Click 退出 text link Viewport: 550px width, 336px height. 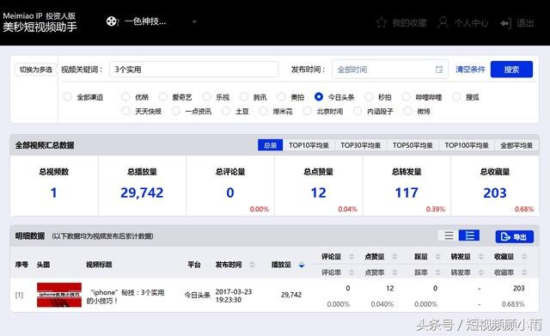pos(525,23)
